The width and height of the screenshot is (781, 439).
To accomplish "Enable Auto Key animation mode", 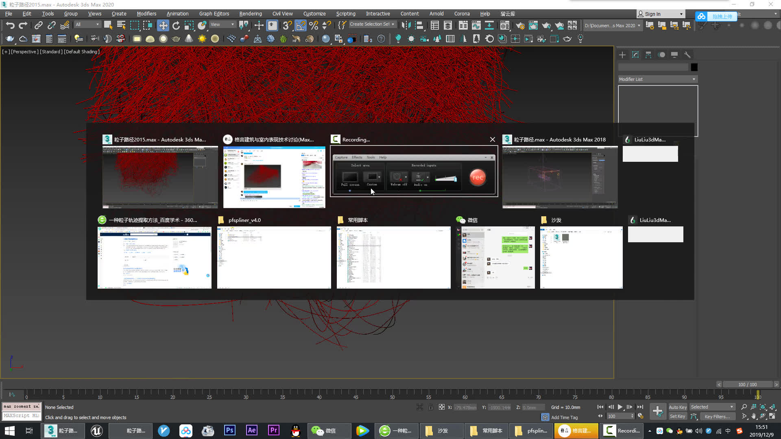I will pyautogui.click(x=678, y=407).
